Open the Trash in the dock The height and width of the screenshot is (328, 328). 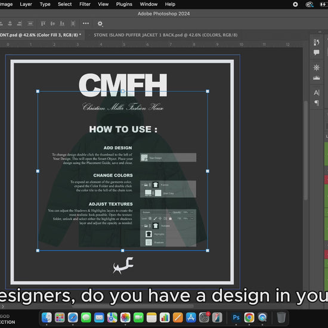[x=281, y=317]
